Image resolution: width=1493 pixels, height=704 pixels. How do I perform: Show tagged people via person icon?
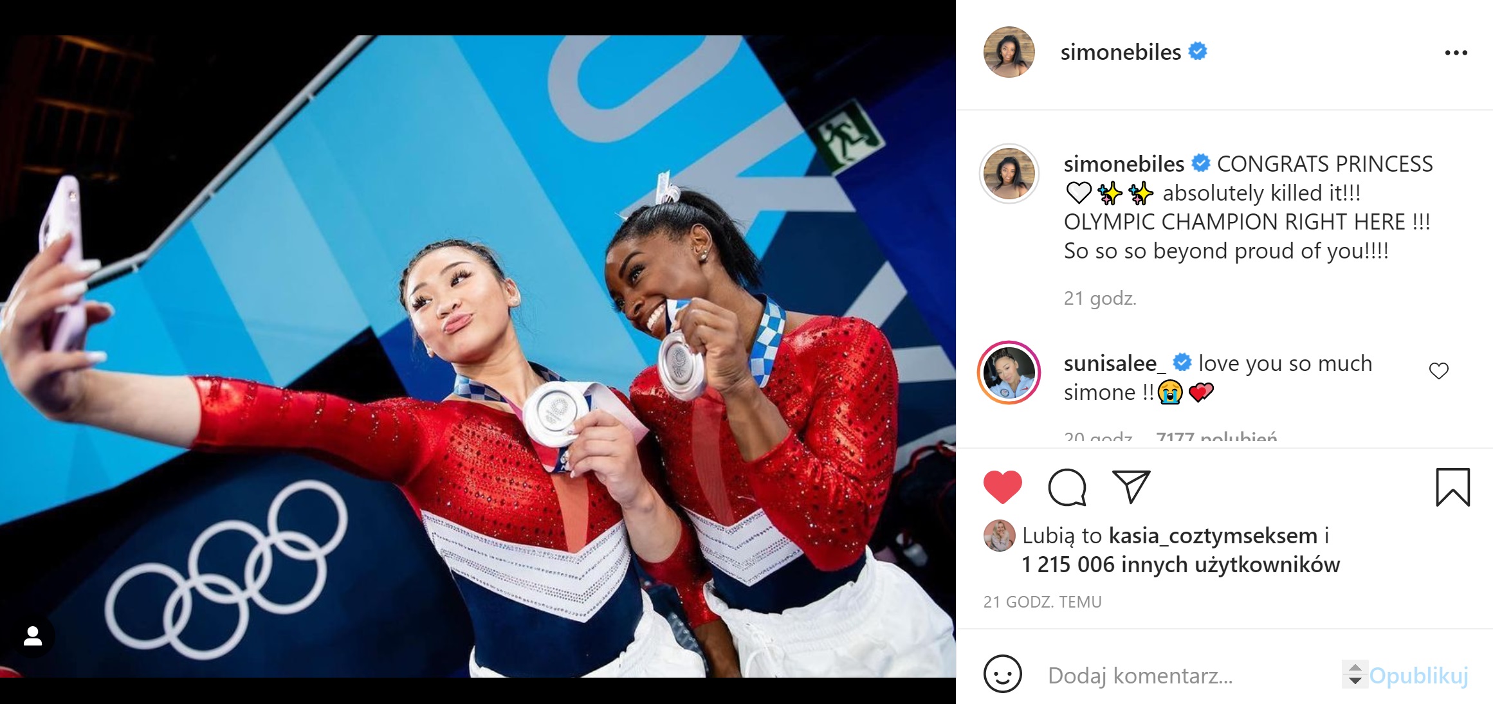point(33,636)
